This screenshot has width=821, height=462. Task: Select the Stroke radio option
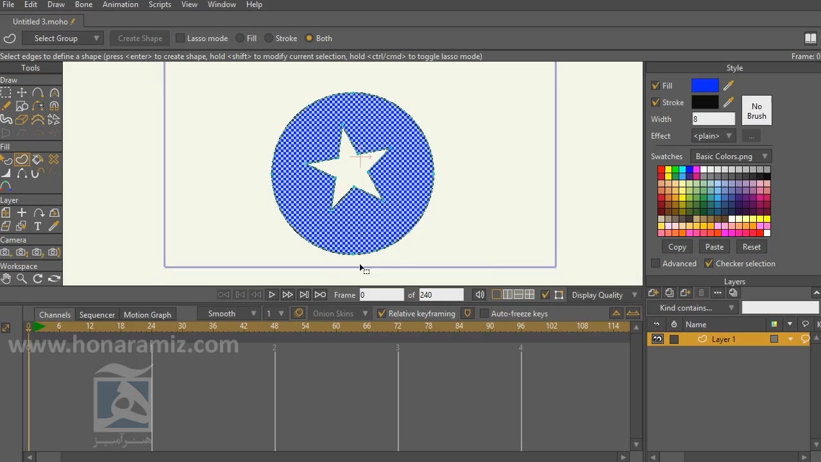pos(269,38)
